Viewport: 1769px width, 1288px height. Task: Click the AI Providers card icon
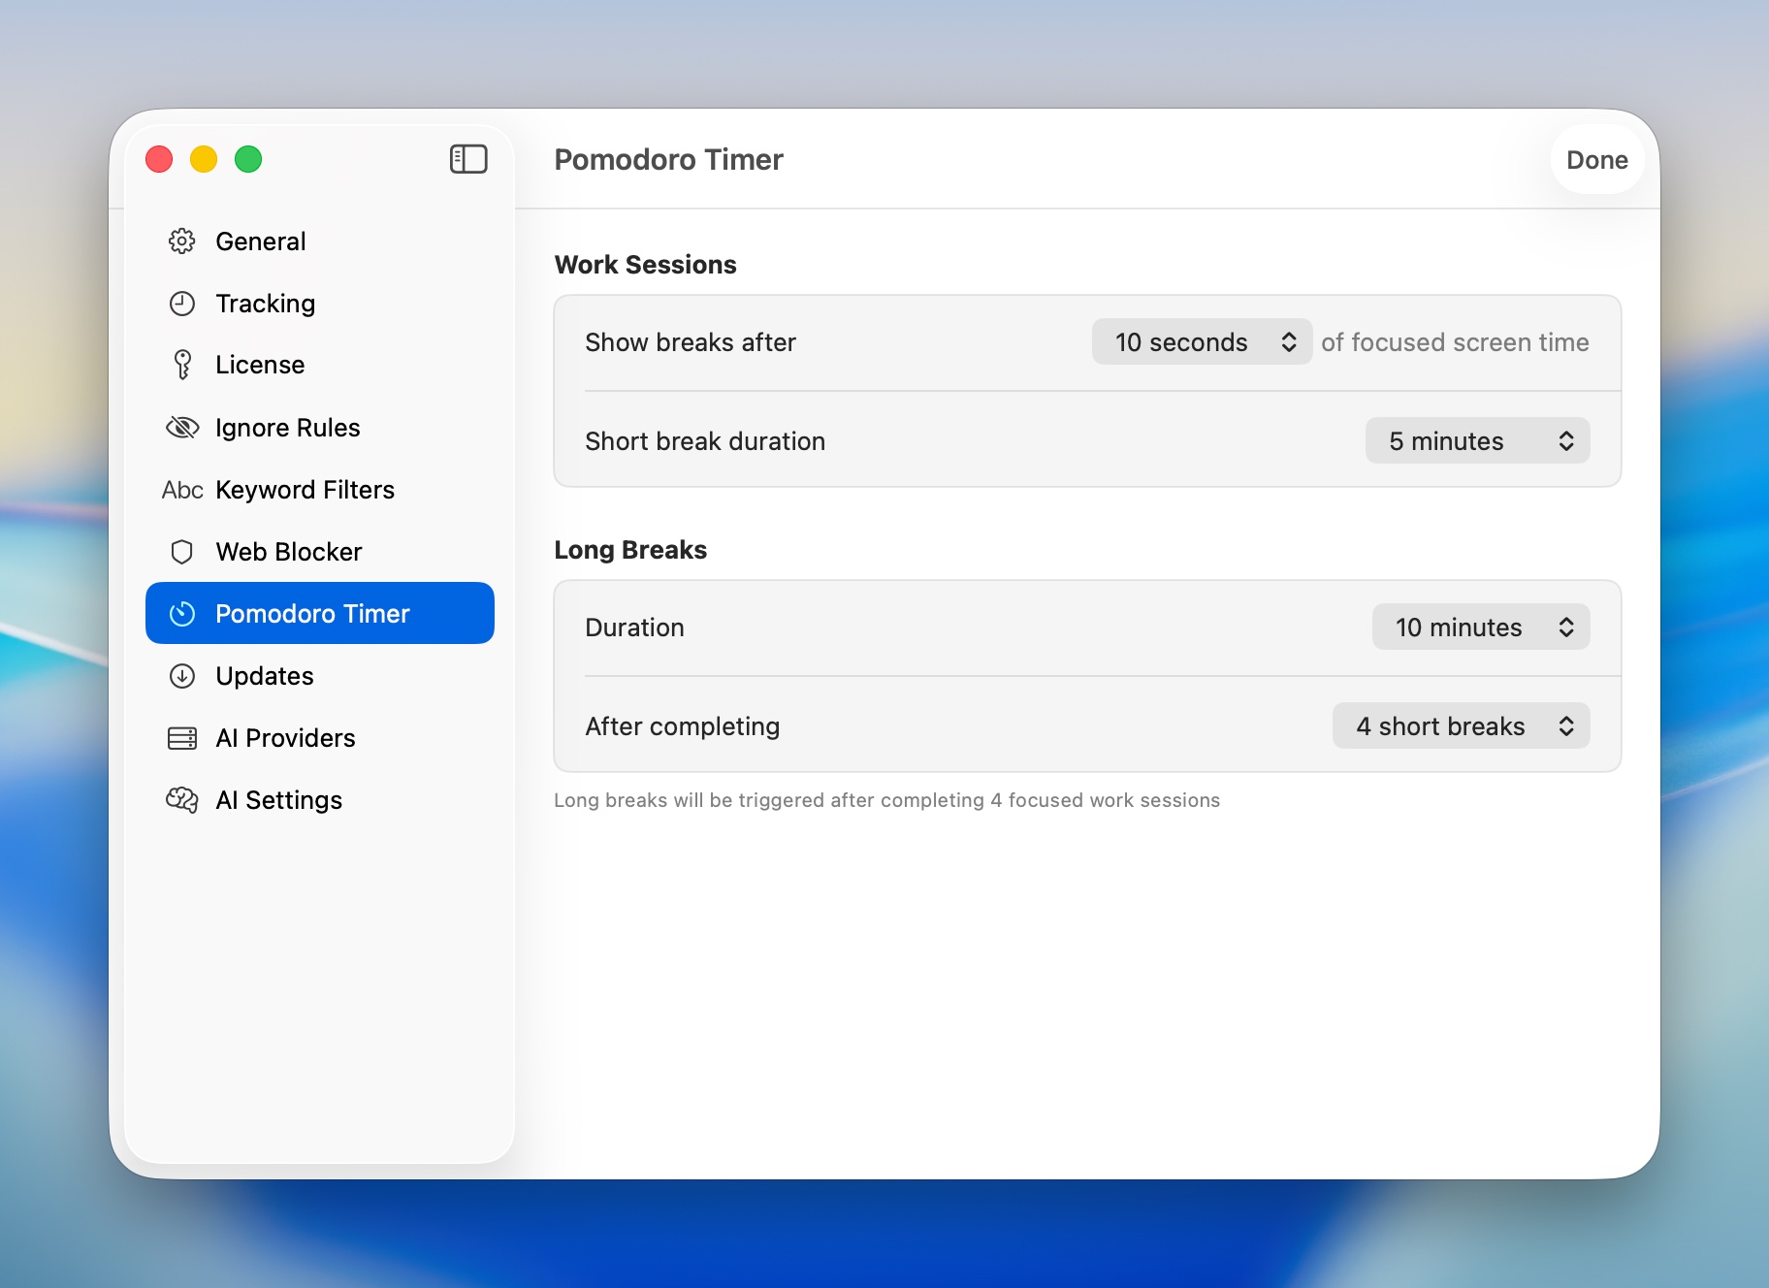tap(182, 737)
